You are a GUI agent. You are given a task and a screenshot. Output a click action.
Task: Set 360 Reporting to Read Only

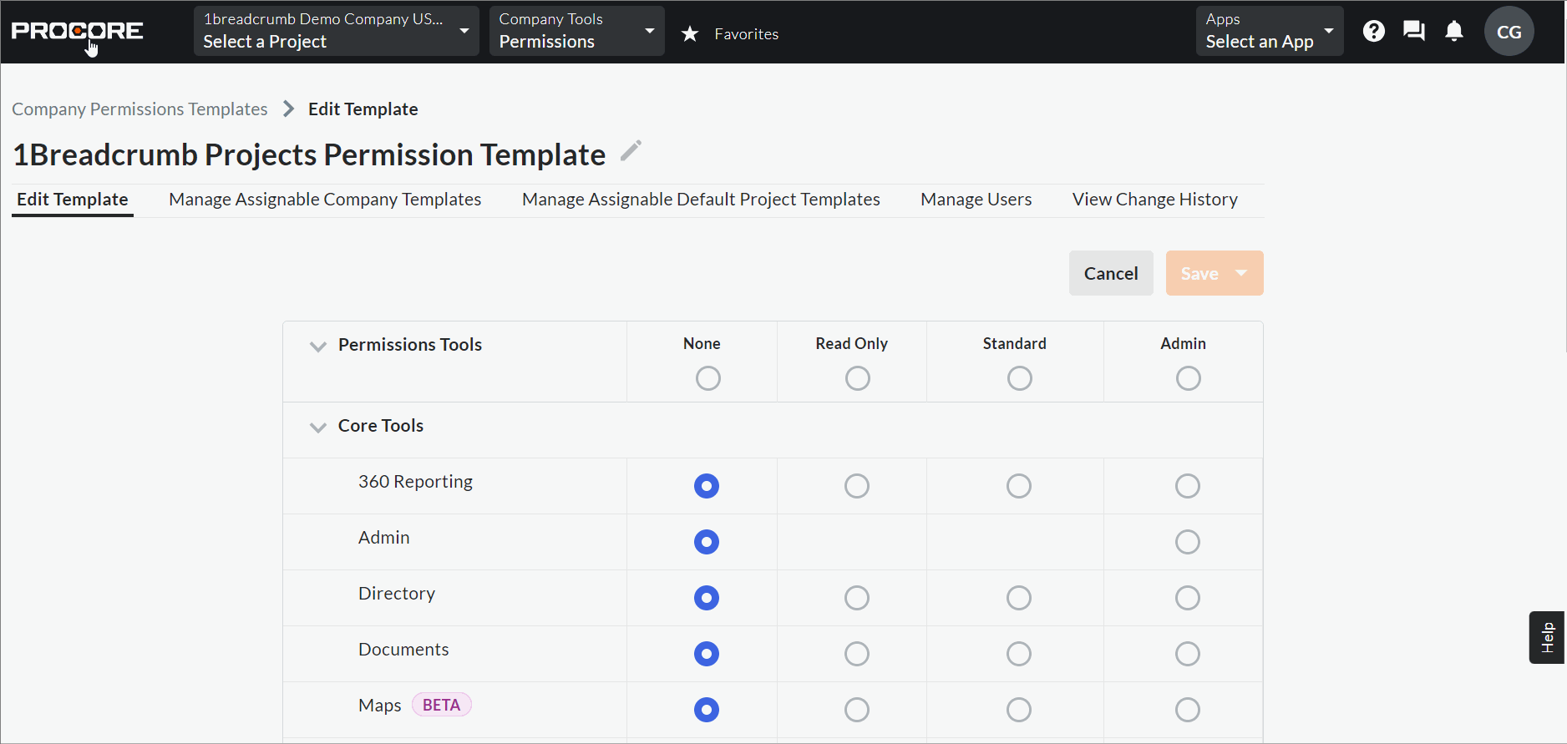click(x=856, y=486)
